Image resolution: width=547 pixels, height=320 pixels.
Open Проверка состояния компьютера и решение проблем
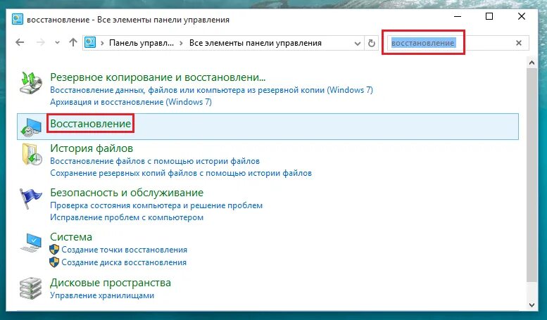pos(156,205)
